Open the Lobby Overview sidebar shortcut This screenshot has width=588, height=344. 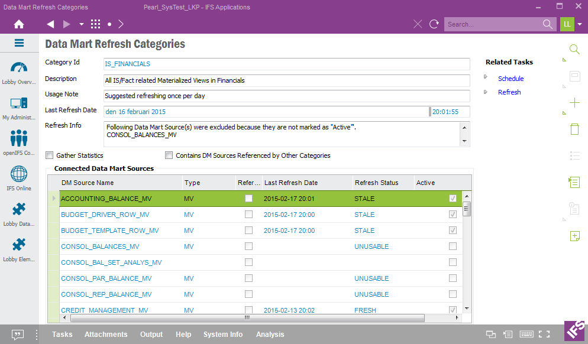19,72
